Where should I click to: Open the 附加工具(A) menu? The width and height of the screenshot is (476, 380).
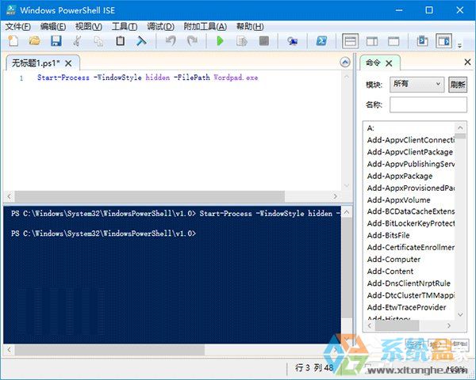(x=205, y=27)
